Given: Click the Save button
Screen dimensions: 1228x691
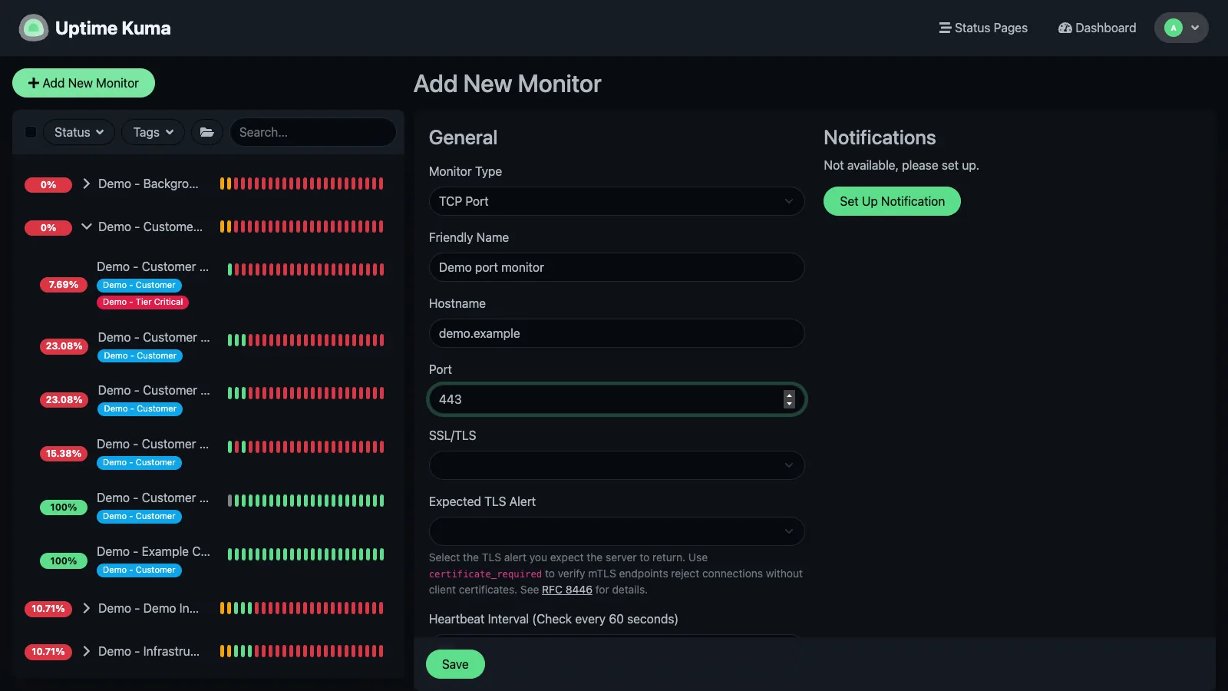Looking at the screenshot, I should click(455, 664).
